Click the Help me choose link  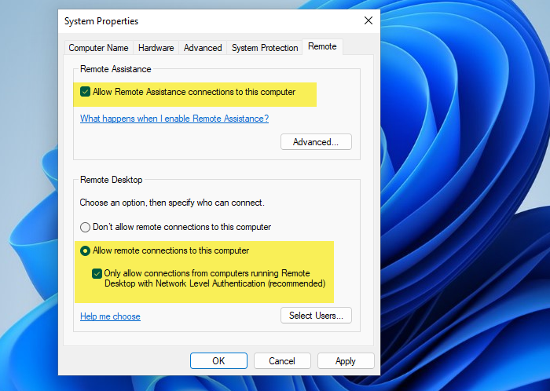[110, 316]
